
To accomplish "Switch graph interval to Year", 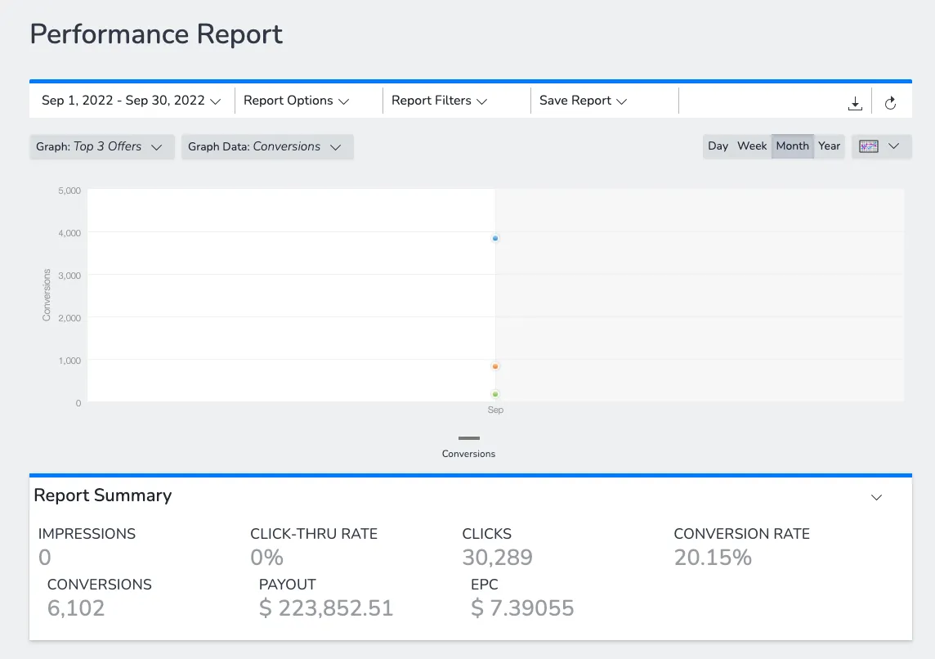I will click(829, 146).
